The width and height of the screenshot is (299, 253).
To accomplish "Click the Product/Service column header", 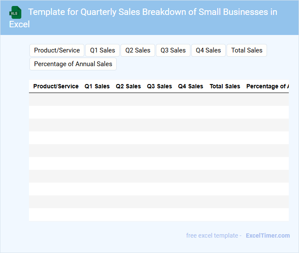I will tap(56, 86).
